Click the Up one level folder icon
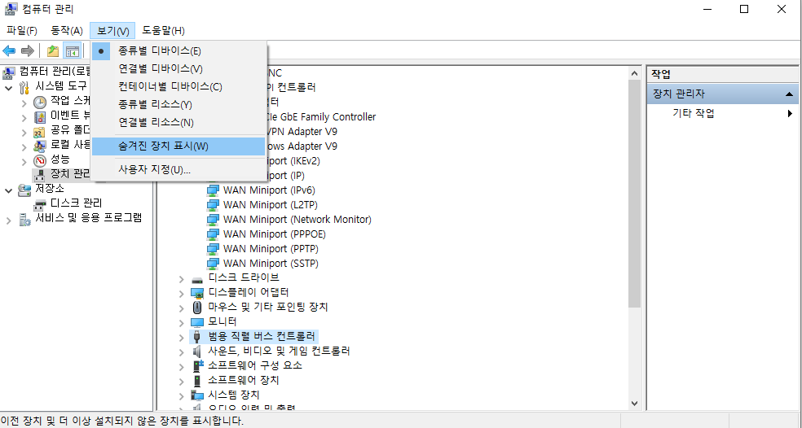 [53, 51]
